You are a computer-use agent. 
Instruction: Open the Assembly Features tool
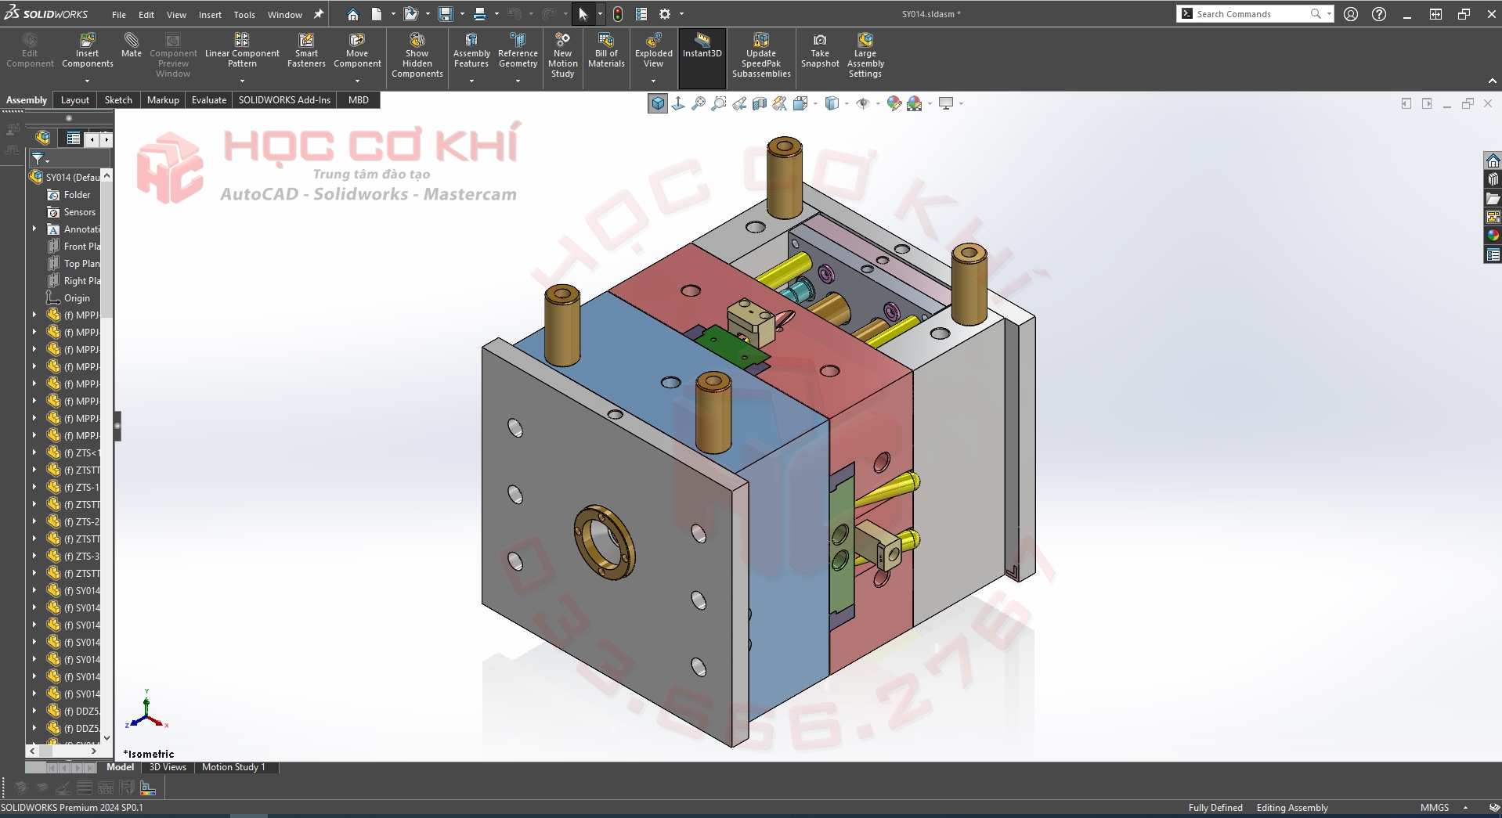tap(471, 51)
